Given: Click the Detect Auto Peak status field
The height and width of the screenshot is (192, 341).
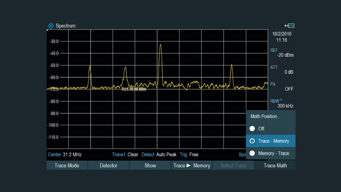Looking at the screenshot, I should pyautogui.click(x=159, y=155).
